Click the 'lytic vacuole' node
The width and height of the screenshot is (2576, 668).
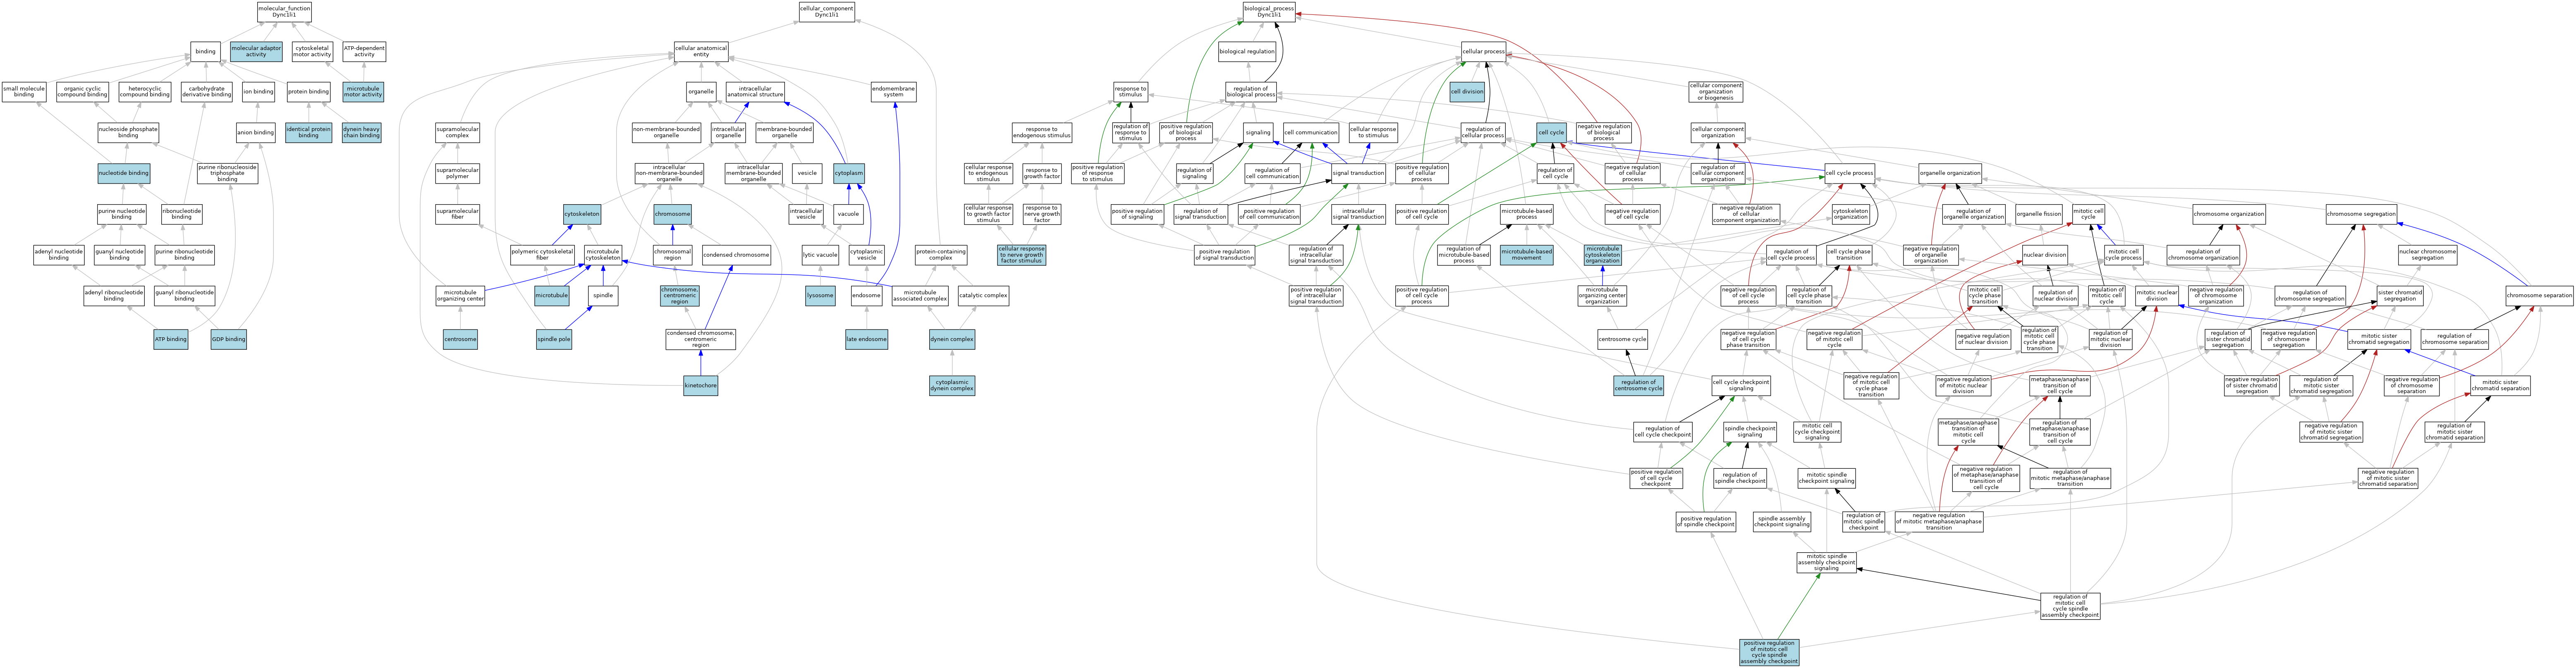pos(820,255)
